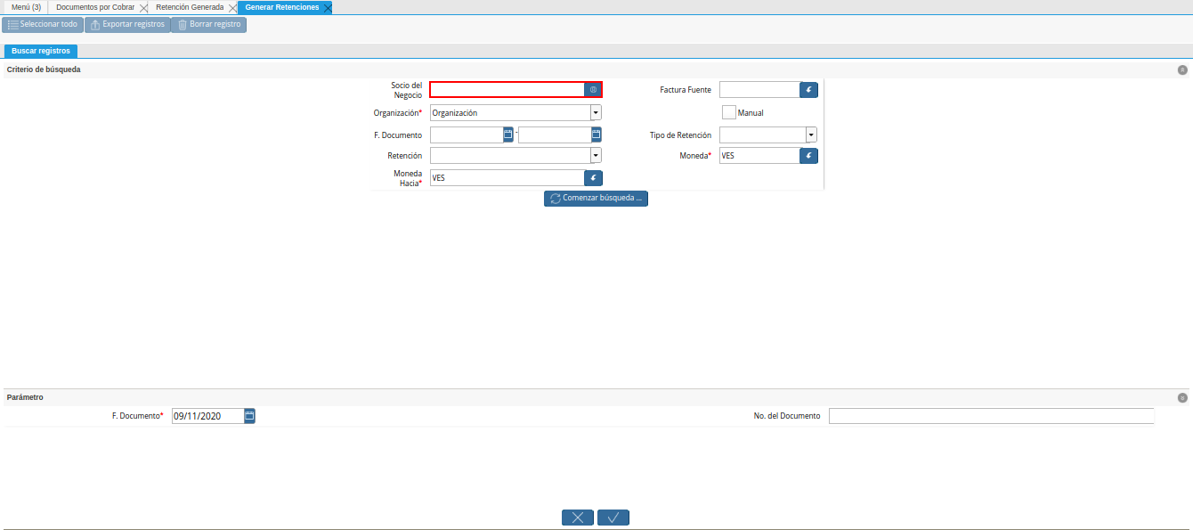Click the confirm checkmark button at bottom
This screenshot has height=530, width=1193.
tap(613, 518)
